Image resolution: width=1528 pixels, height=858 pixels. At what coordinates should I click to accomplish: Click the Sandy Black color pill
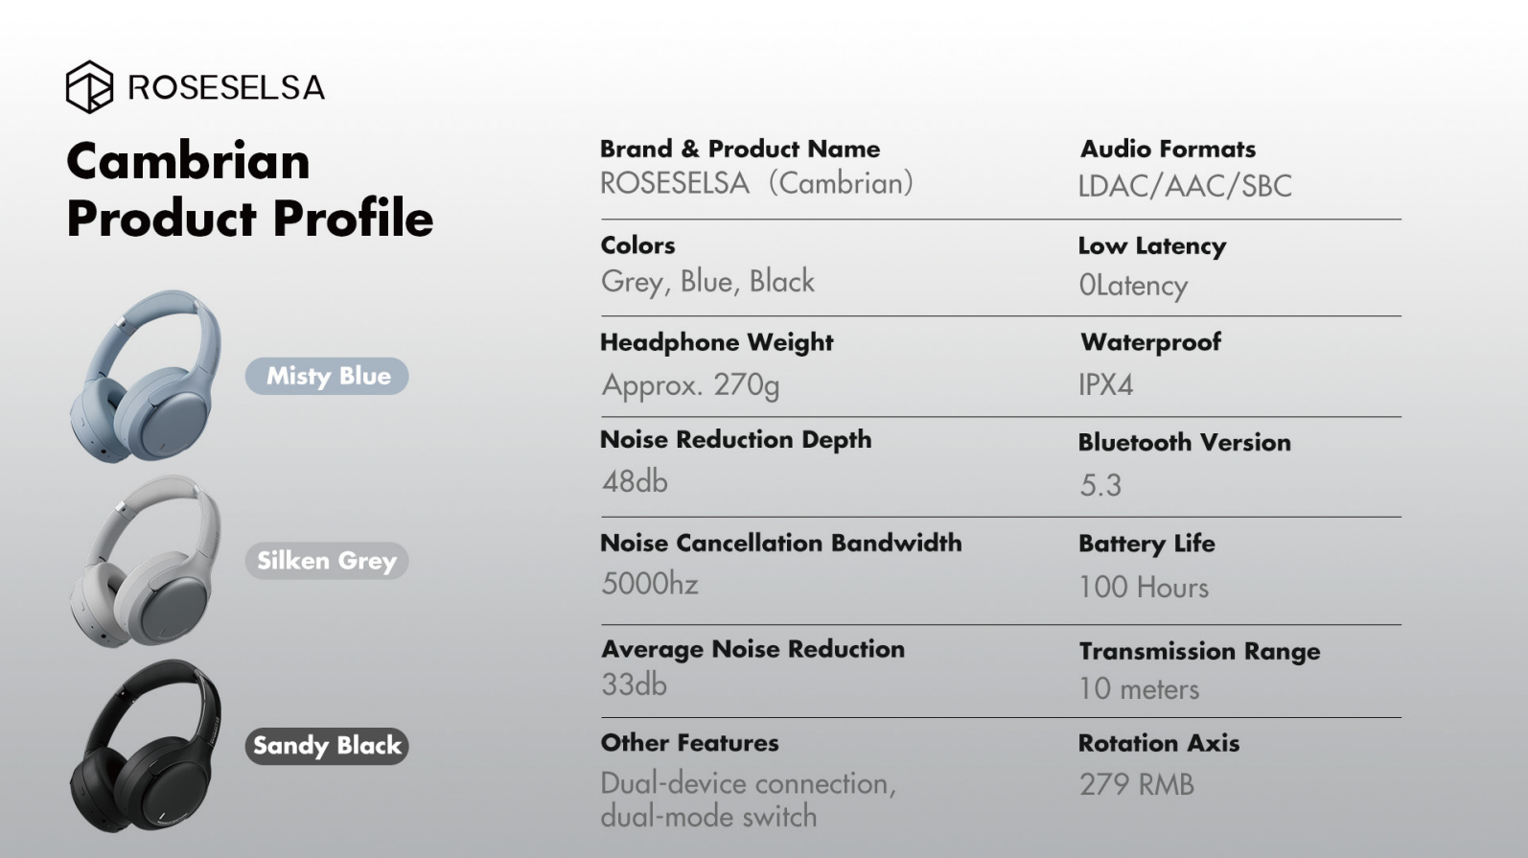[327, 746]
